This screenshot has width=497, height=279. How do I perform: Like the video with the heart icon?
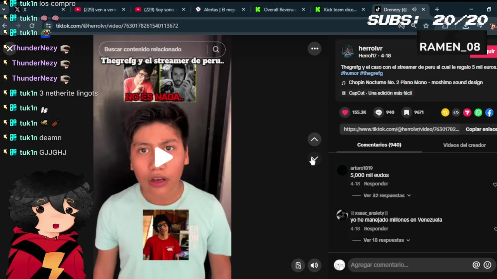click(x=345, y=112)
